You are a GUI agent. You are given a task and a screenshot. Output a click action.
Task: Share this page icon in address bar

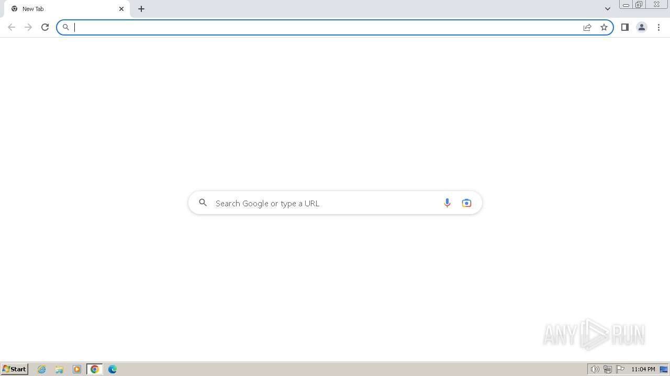pos(587,27)
